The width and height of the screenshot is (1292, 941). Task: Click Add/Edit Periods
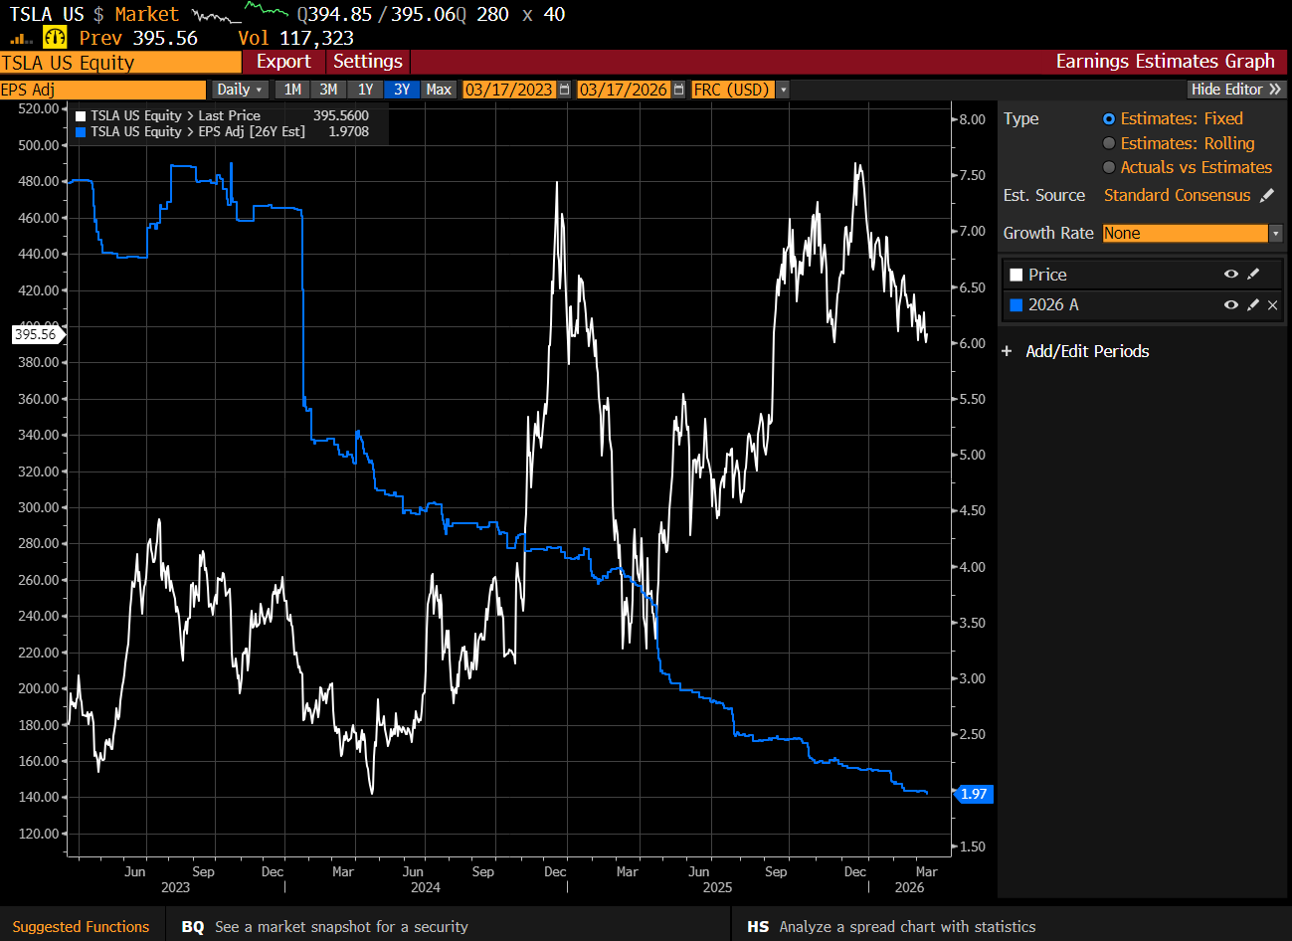tap(1087, 351)
